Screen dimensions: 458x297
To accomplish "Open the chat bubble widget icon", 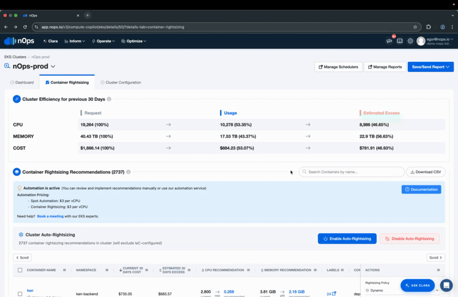I will coord(447,285).
